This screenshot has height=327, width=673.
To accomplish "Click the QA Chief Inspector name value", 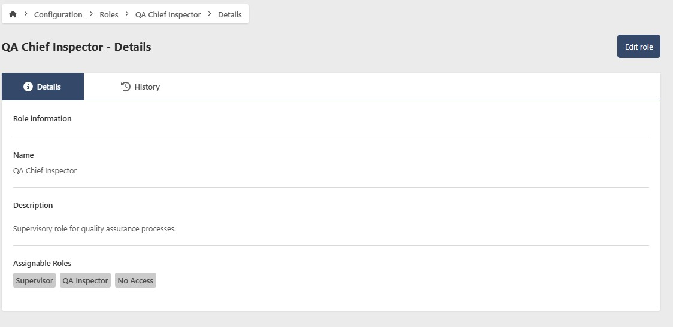I will [45, 170].
